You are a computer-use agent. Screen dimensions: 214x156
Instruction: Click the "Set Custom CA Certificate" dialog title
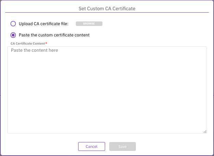pyautogui.click(x=107, y=9)
